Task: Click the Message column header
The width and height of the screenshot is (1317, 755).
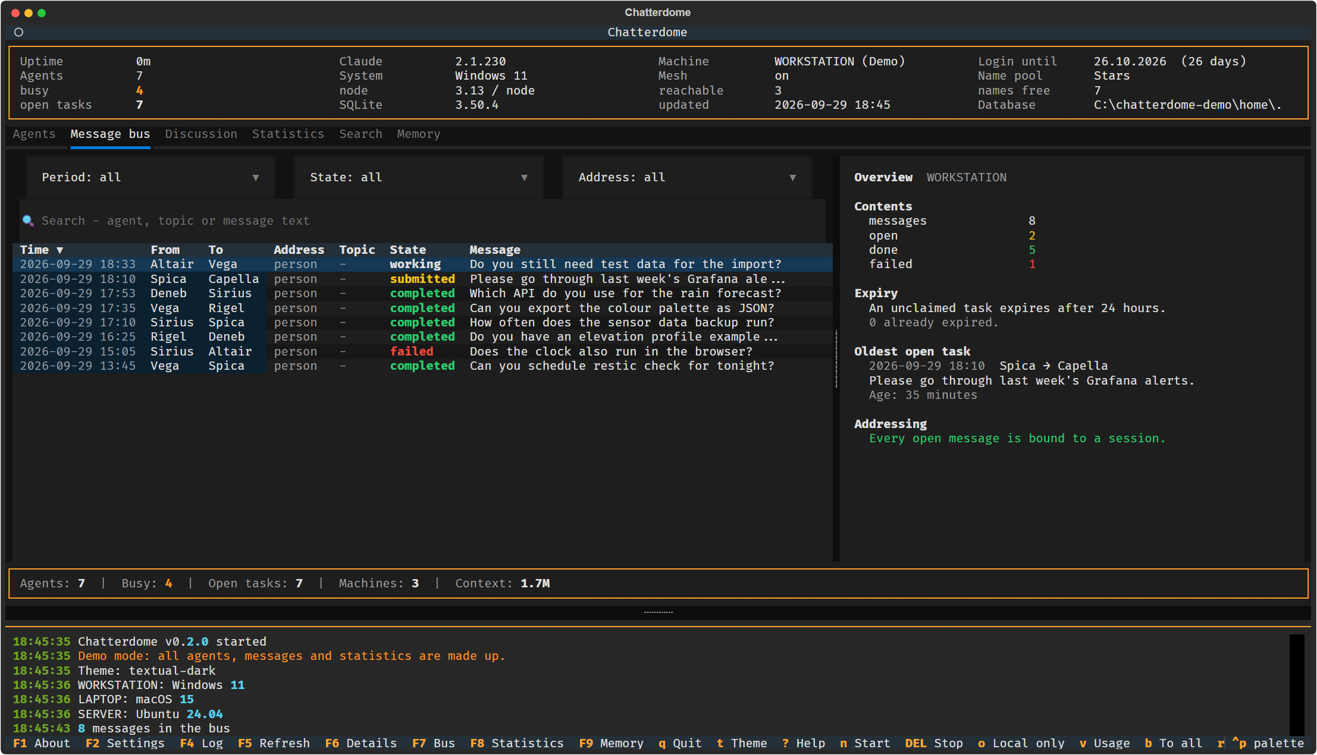Action: click(494, 250)
